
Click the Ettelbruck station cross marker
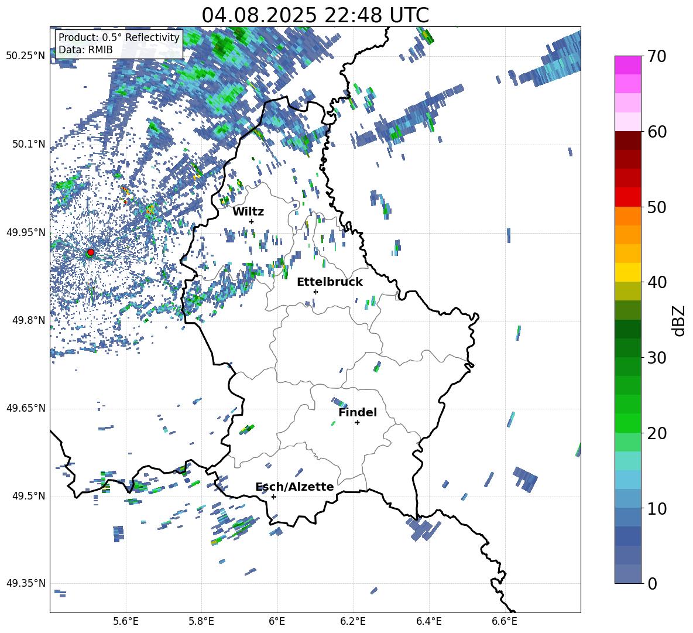click(x=315, y=292)
